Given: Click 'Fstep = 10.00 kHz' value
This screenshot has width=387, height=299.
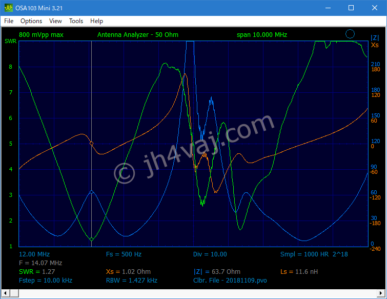Looking at the screenshot, I should pyautogui.click(x=46, y=281).
